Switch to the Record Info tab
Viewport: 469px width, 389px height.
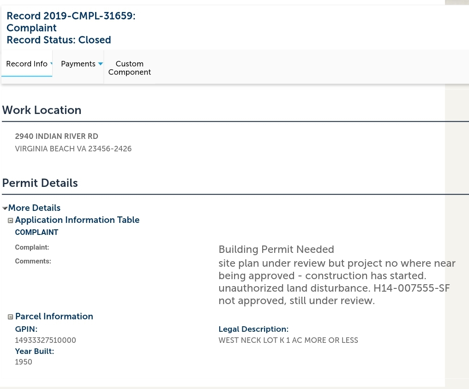pyautogui.click(x=27, y=64)
